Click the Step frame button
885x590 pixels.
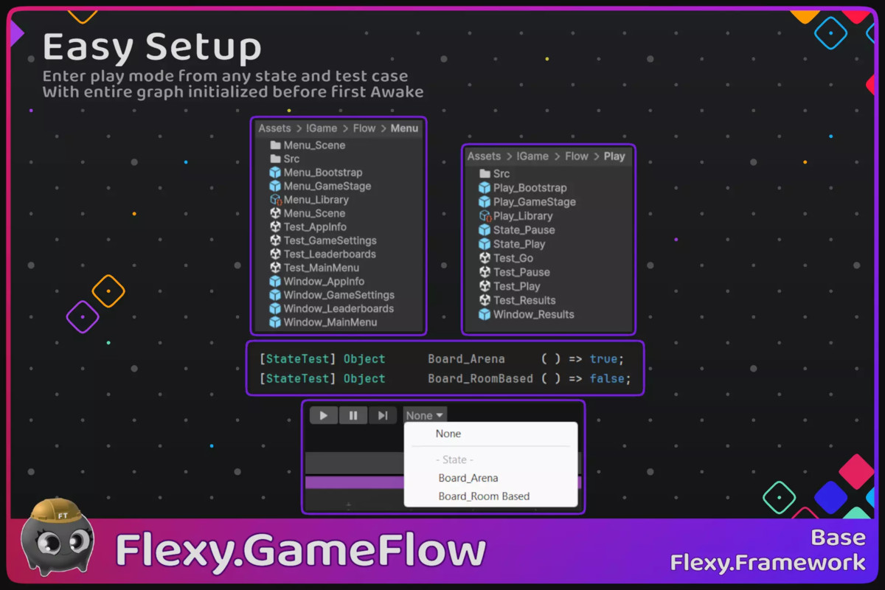[x=383, y=415]
